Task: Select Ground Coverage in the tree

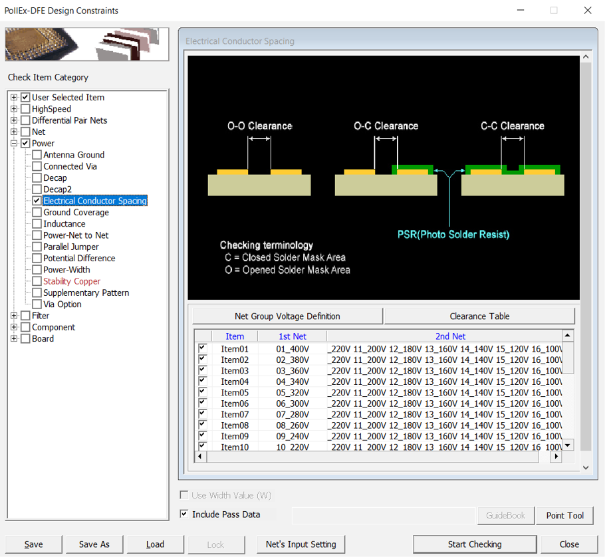Action: [x=76, y=213]
